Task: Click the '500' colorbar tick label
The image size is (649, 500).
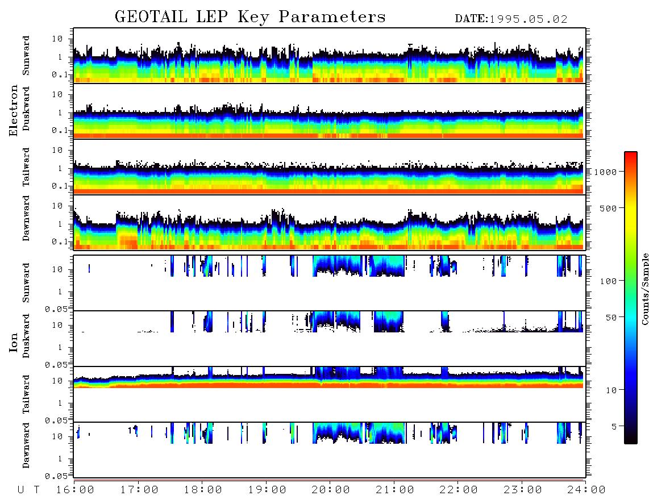Action: click(608, 208)
